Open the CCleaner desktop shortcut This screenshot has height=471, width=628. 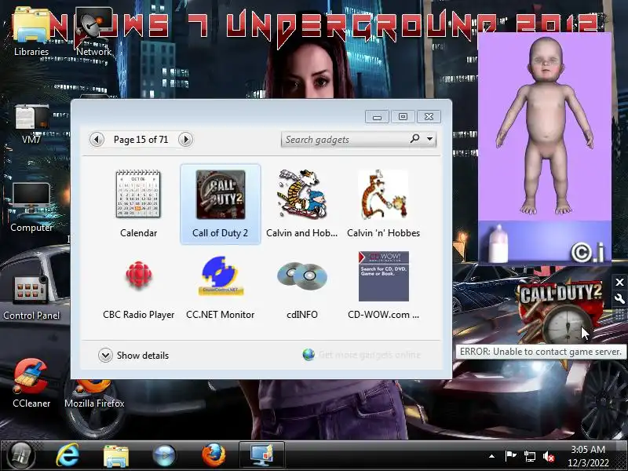click(x=31, y=383)
